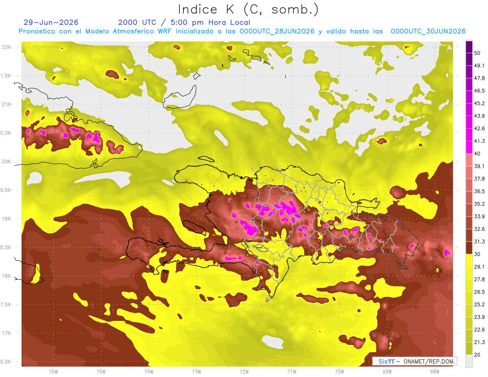Select the '26.5' value on color scale

coord(479,292)
